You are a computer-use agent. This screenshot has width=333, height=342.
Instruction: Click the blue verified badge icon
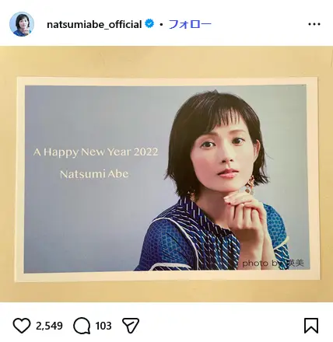pos(149,24)
